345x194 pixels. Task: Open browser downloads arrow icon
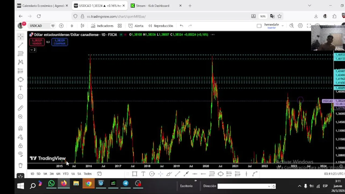(x=316, y=16)
